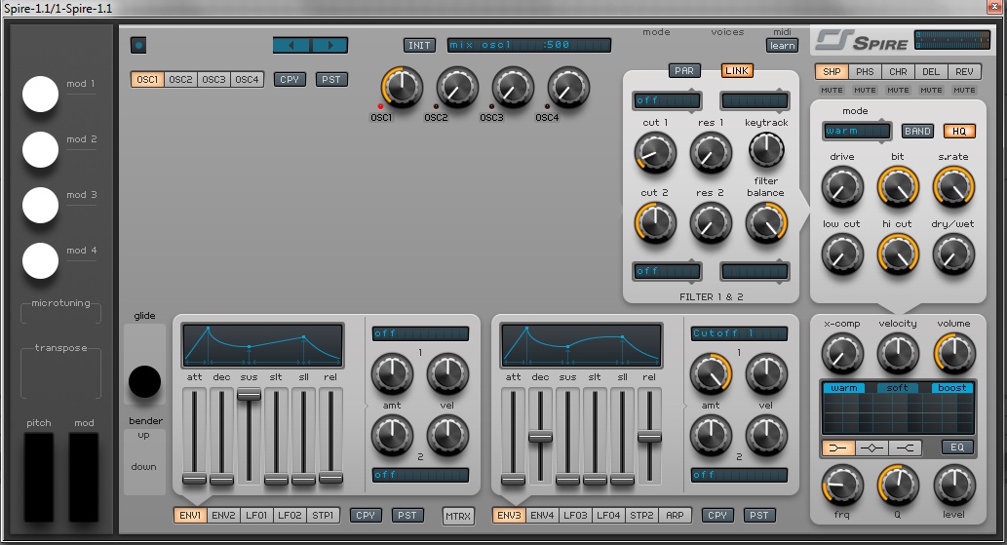Click the EQ frq knob
This screenshot has height=545, width=1007.
pos(842,486)
